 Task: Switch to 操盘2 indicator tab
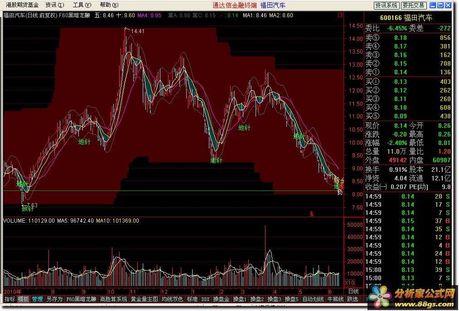257,299
